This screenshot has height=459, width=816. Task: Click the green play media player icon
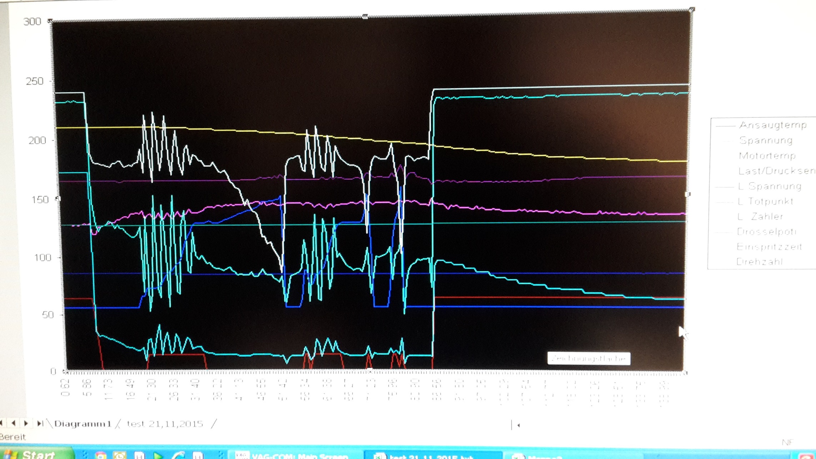tap(157, 455)
